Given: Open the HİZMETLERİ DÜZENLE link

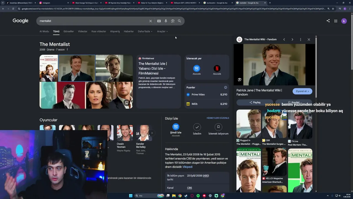Looking at the screenshot, I should 218,118.
